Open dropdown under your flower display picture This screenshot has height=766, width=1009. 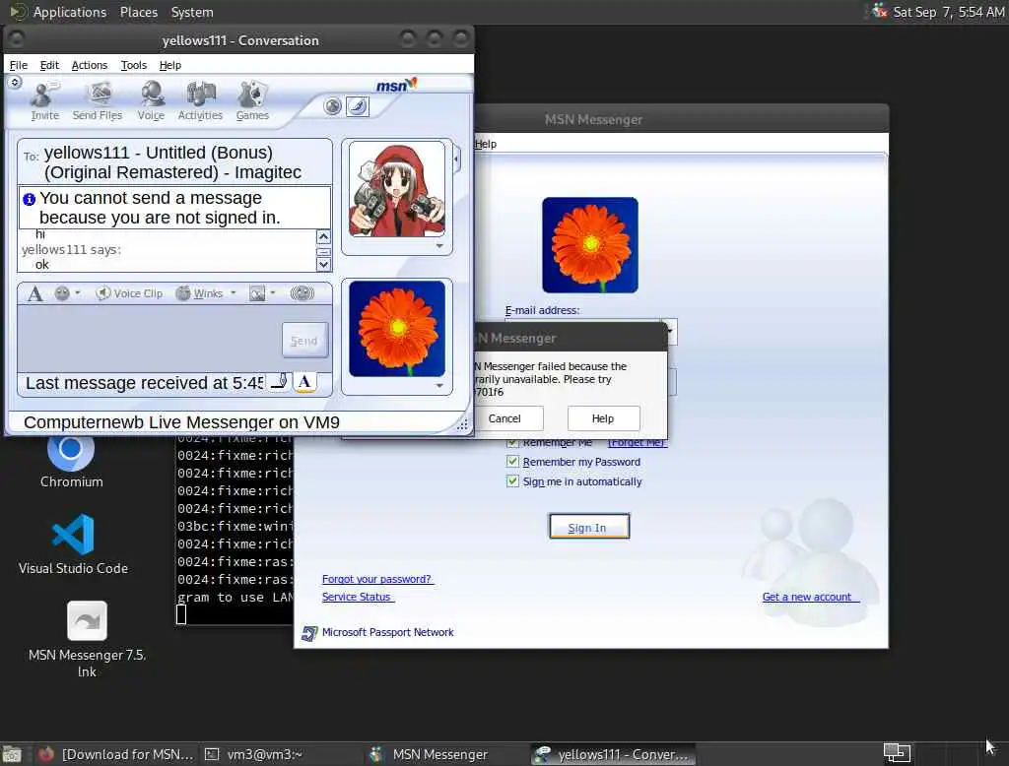point(439,386)
